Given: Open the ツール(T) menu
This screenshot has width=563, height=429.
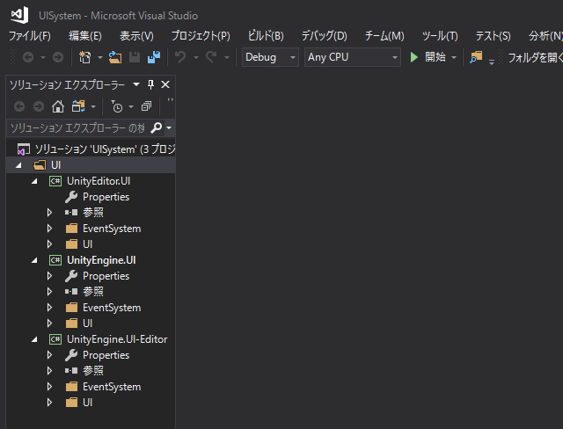Looking at the screenshot, I should (440, 36).
